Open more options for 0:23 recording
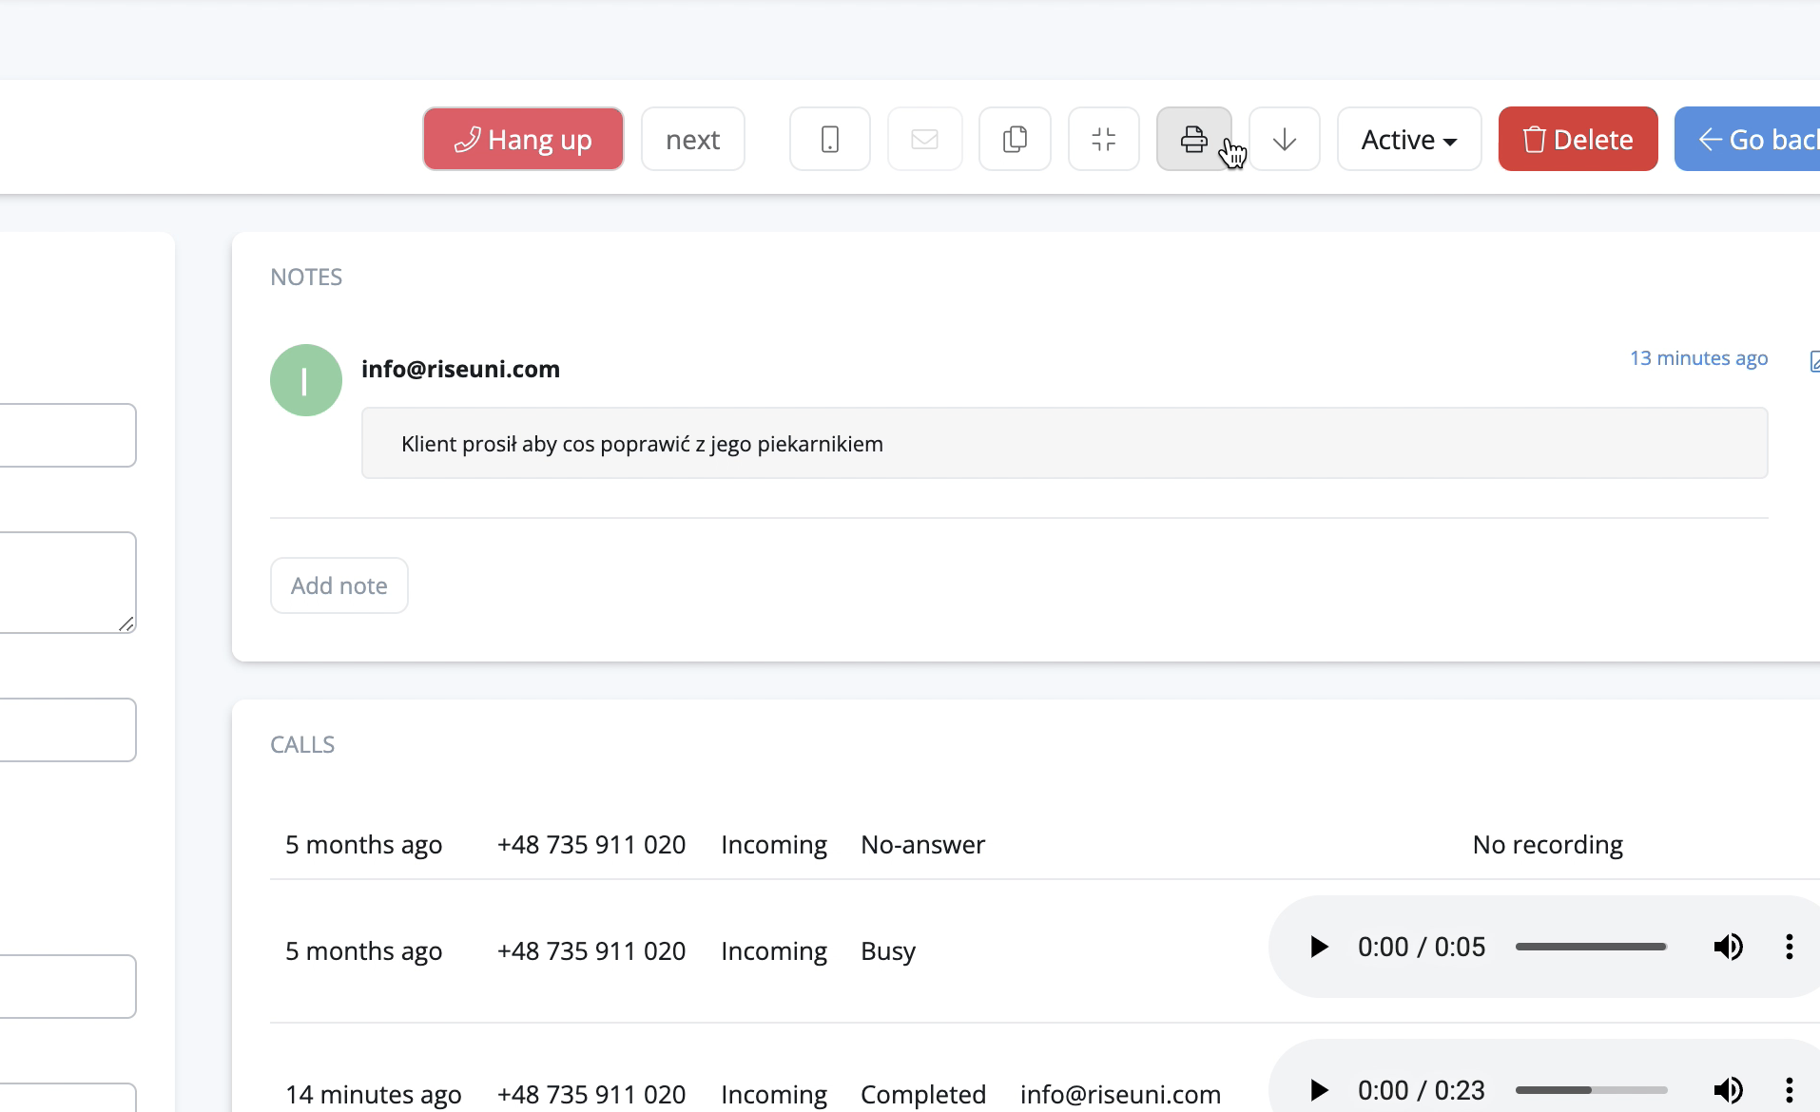Viewport: 1820px width, 1112px height. [1789, 1090]
